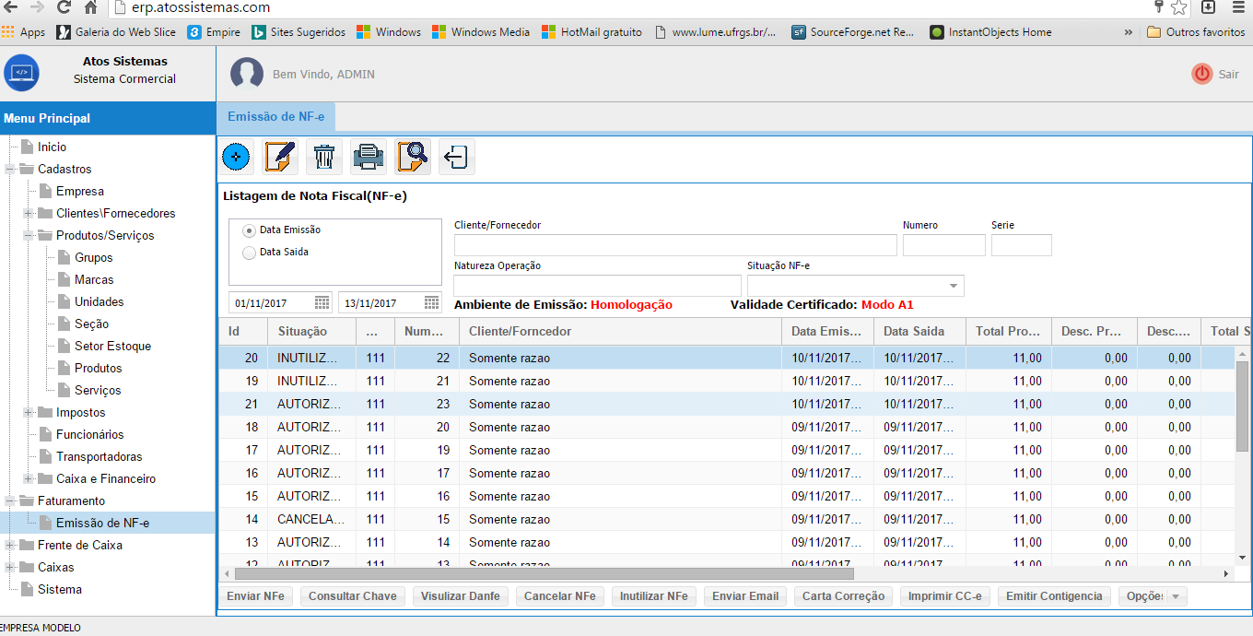
Task: Click the edit note pencil icon
Action: tap(280, 157)
